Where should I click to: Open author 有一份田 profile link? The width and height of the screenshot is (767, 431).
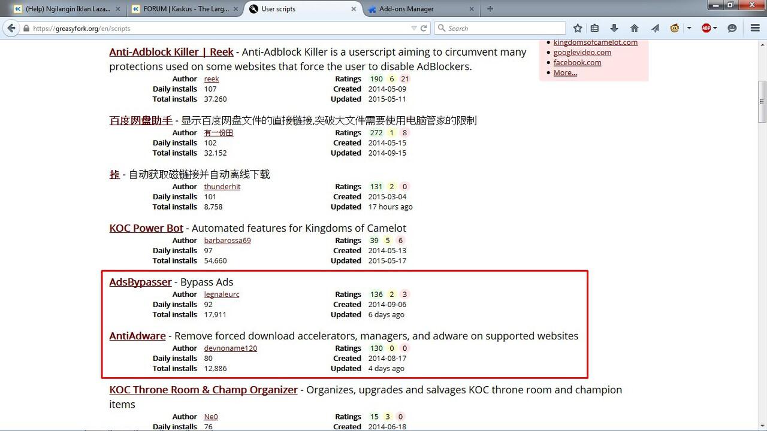[x=219, y=133]
